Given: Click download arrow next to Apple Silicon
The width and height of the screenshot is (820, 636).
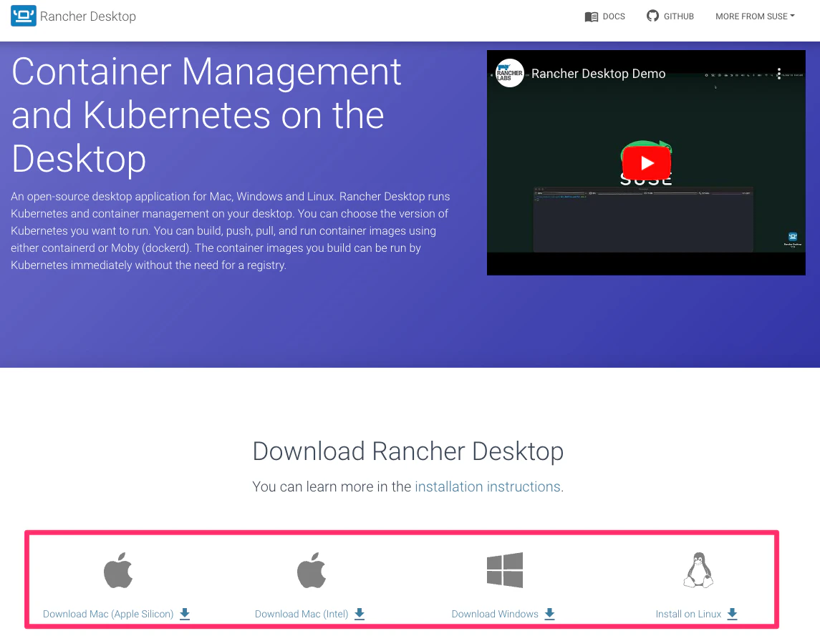Looking at the screenshot, I should coord(185,614).
